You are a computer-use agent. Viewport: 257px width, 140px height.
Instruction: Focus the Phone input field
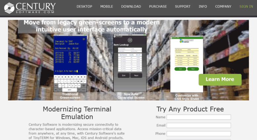point(199,134)
